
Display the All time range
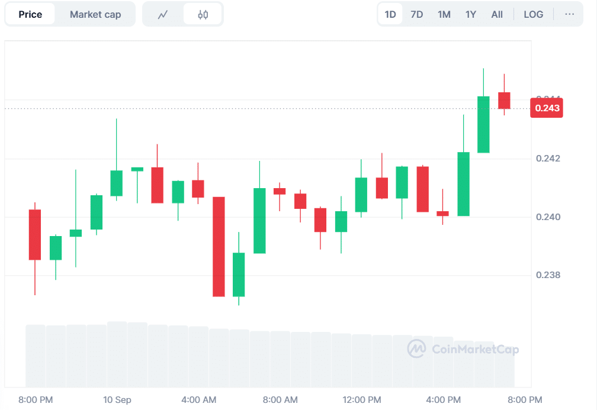[497, 14]
